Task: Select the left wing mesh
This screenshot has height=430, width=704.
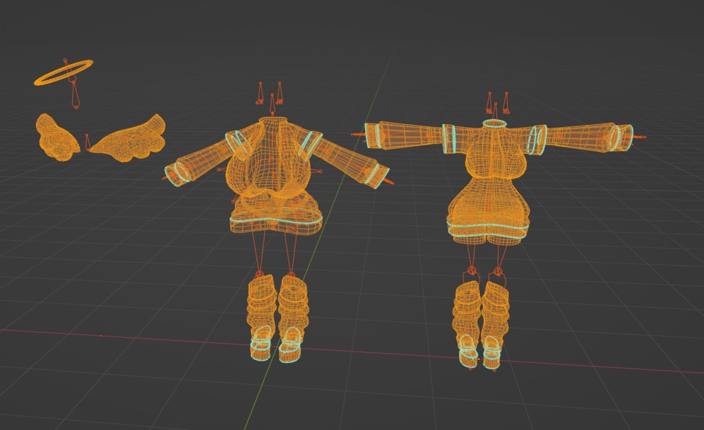Action: click(58, 137)
